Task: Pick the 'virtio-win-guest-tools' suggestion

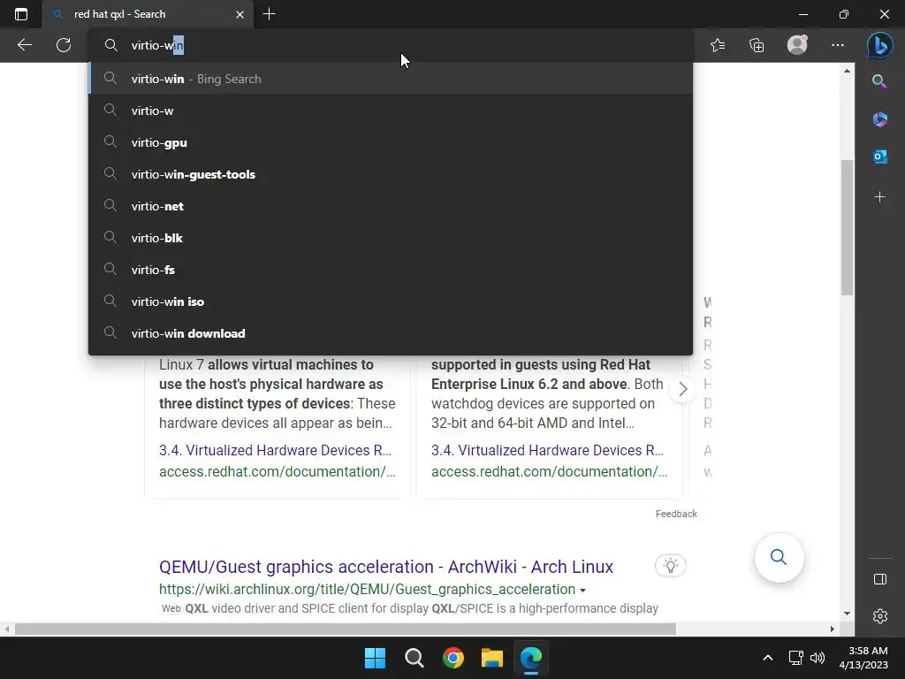Action: 391,174
